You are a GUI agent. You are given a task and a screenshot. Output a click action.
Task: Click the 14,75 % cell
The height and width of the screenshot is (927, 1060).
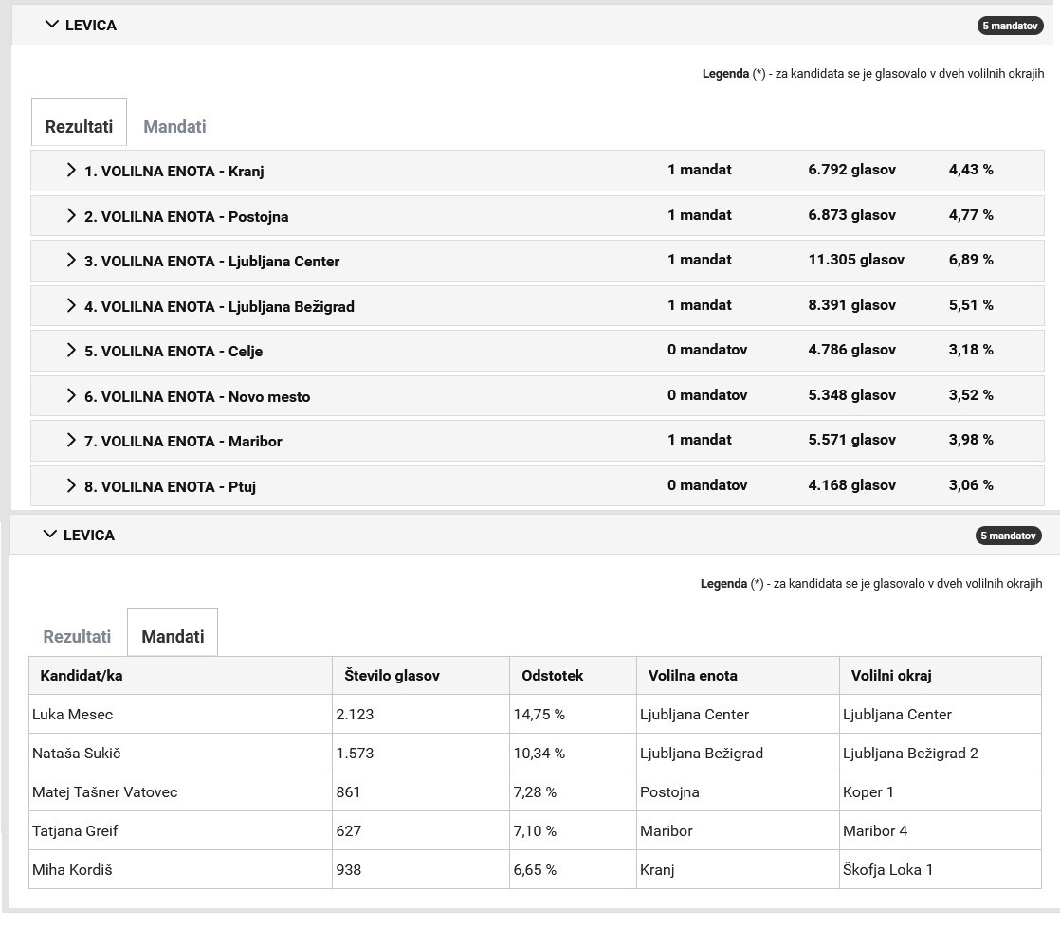[x=573, y=714]
